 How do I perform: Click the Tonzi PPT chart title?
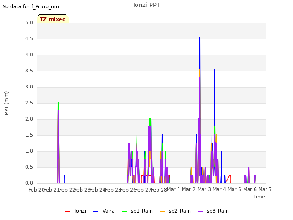146,5
